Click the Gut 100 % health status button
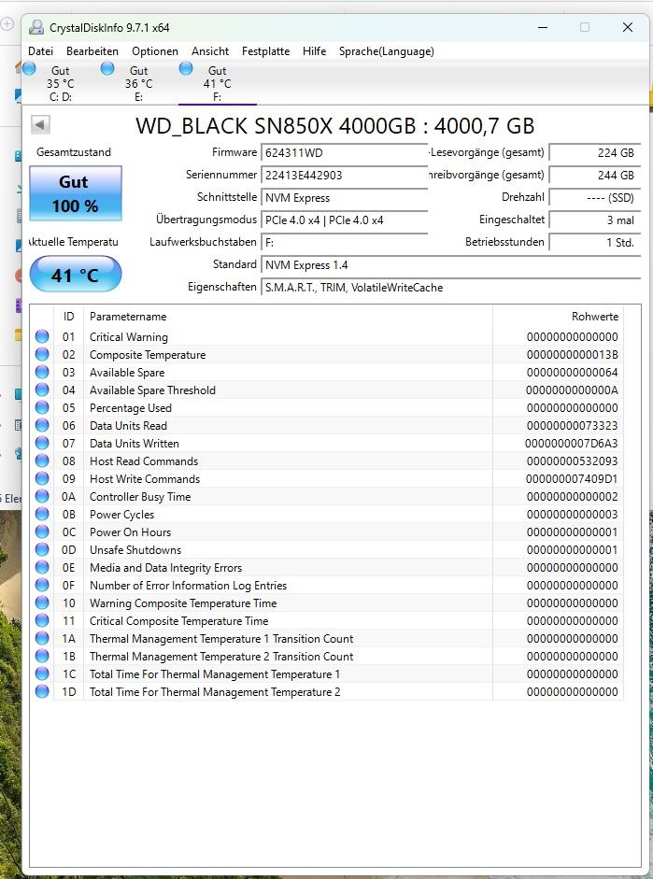Screen dimensions: 653x879 pos(75,193)
